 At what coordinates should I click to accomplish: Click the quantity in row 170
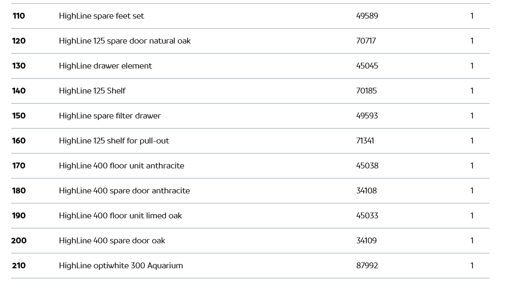pos(472,166)
